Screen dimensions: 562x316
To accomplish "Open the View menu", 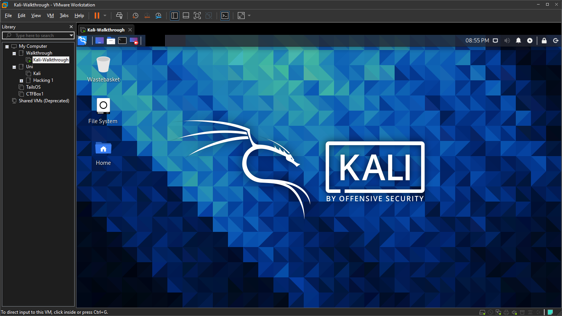I will coord(36,16).
